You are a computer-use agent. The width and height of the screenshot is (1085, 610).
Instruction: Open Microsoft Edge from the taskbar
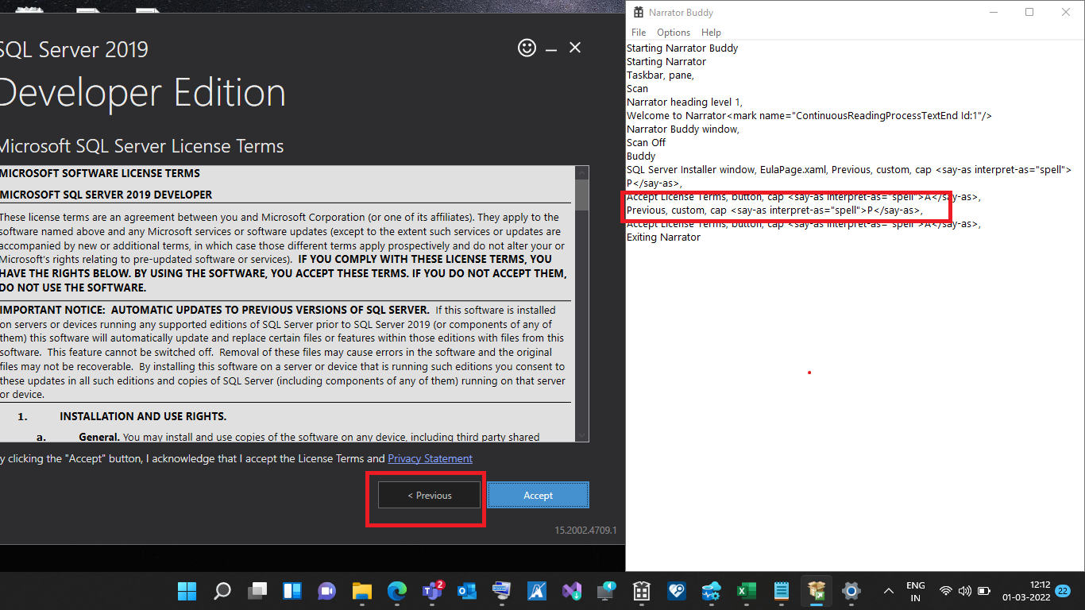396,591
